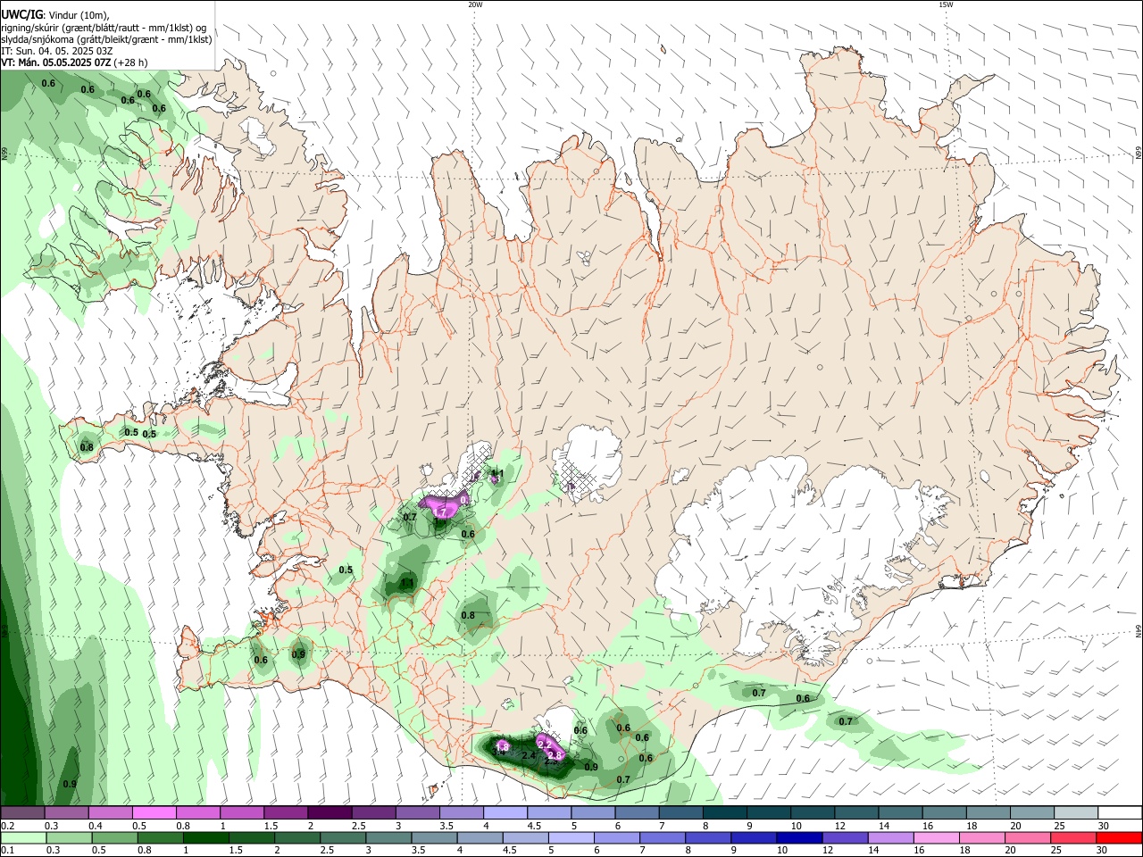
Task: Click the 2.2 value in the pink area
Action: click(545, 744)
